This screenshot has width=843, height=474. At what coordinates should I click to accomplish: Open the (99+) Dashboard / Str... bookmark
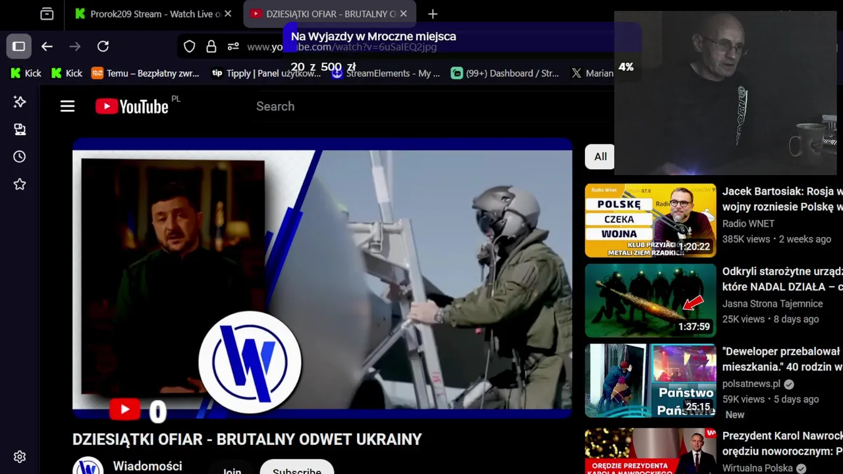coord(504,73)
